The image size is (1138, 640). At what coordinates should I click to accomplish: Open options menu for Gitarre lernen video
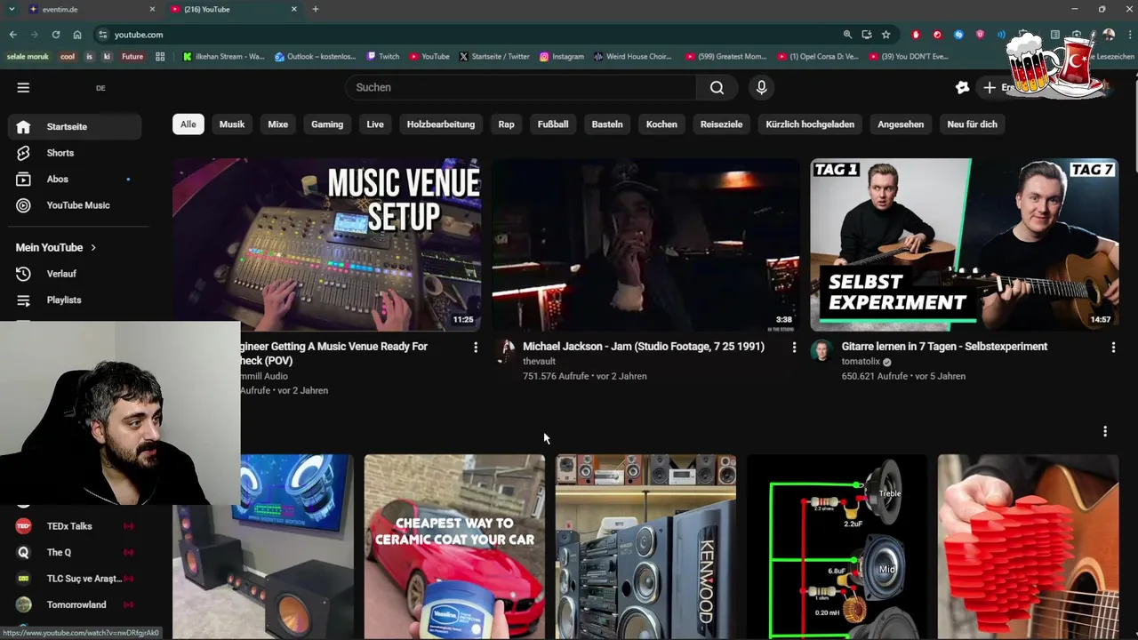(x=1113, y=348)
